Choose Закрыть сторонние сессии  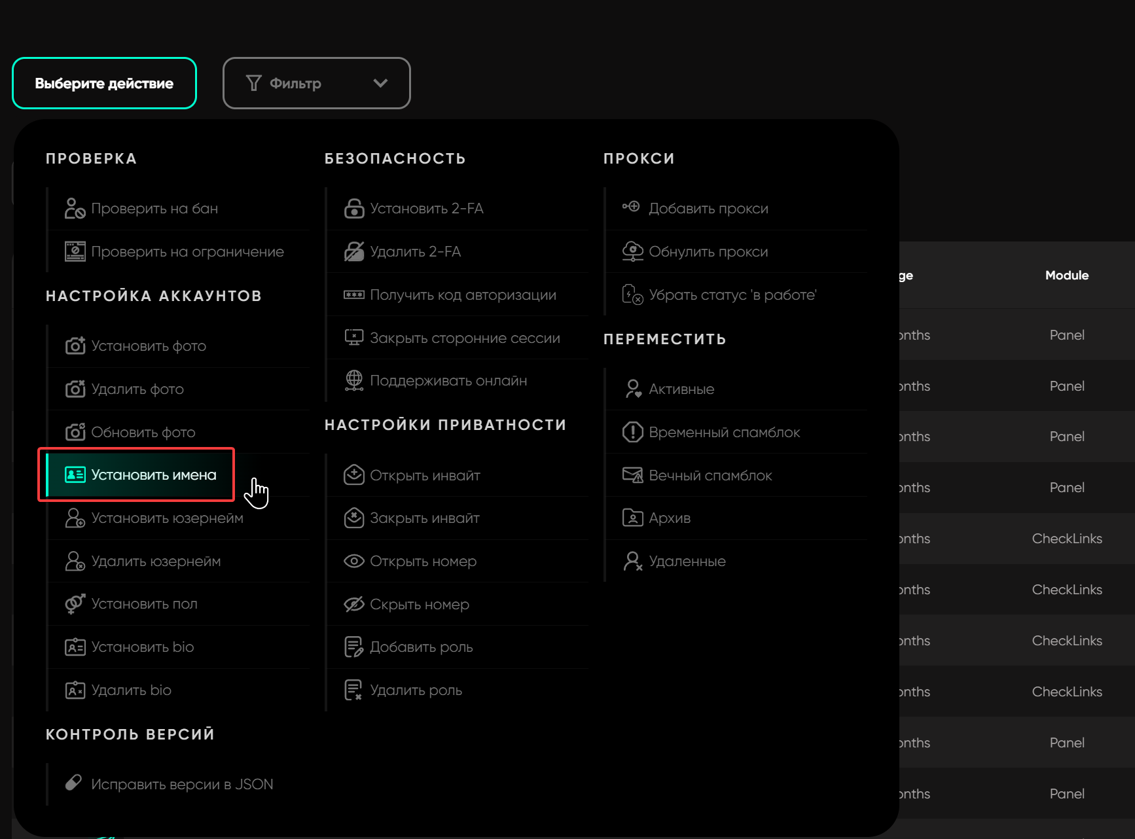coord(464,338)
